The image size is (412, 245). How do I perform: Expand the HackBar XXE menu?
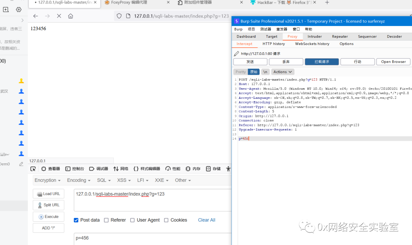coord(162,181)
